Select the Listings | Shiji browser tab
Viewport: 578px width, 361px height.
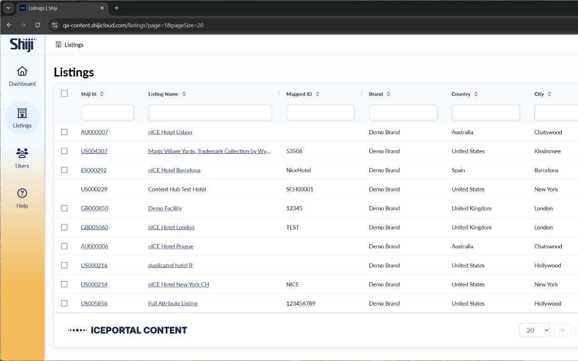pyautogui.click(x=60, y=8)
